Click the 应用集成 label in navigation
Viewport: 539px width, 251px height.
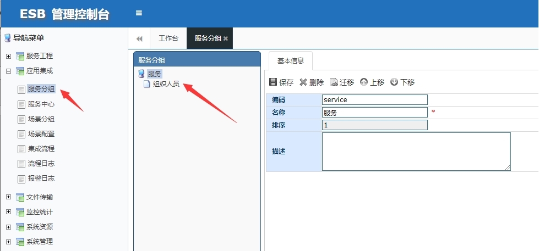point(40,71)
